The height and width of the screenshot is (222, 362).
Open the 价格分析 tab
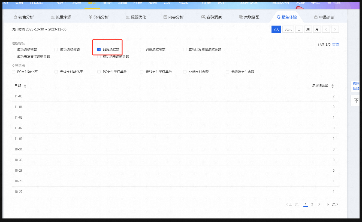tap(98, 17)
